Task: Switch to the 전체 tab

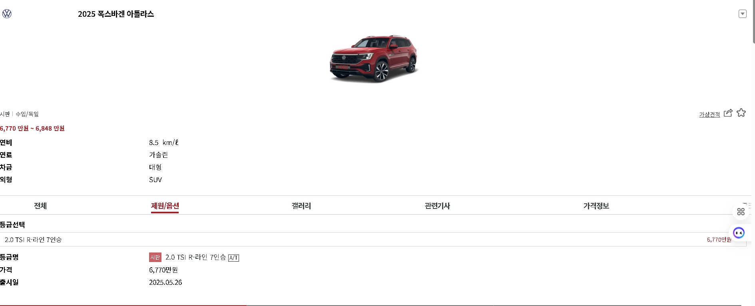Action: (40, 206)
